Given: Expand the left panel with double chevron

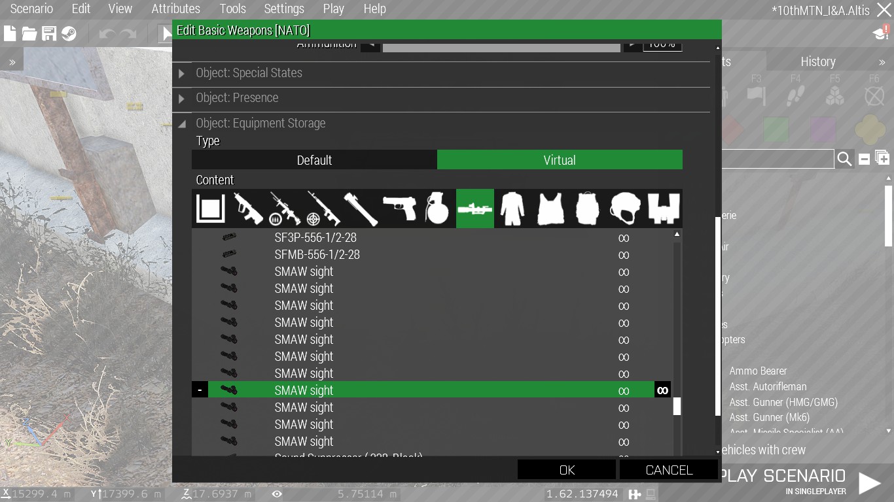Looking at the screenshot, I should (12, 62).
